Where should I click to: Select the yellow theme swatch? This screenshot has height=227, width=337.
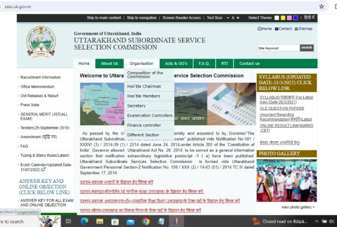(x=283, y=18)
